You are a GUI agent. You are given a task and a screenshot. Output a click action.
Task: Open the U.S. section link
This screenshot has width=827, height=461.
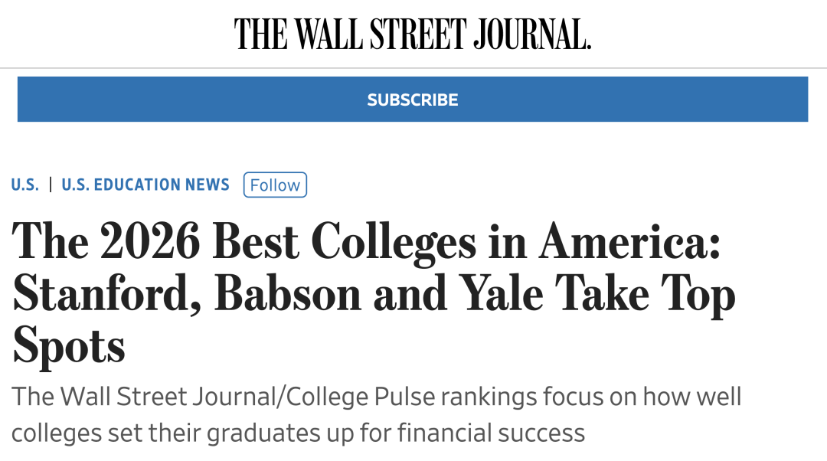25,185
